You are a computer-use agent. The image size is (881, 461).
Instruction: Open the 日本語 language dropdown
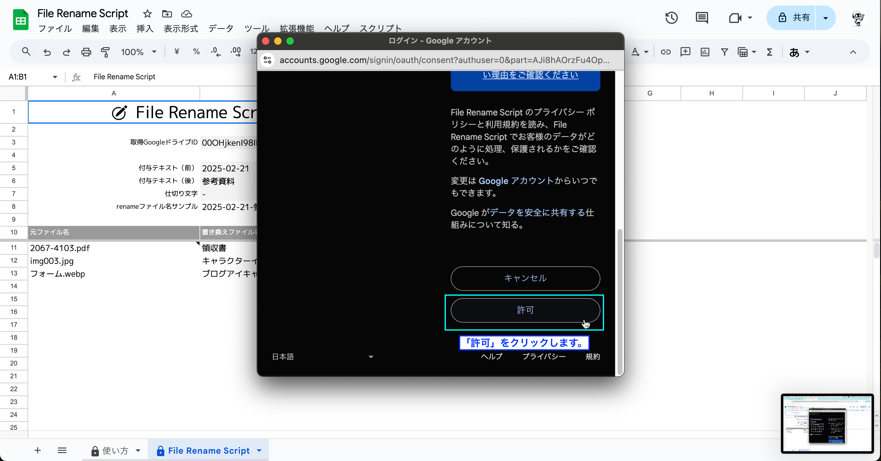pyautogui.click(x=322, y=357)
